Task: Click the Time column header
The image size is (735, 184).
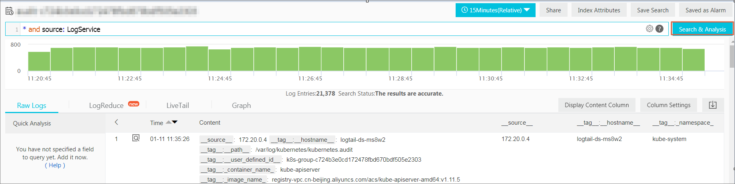Action: pos(157,123)
